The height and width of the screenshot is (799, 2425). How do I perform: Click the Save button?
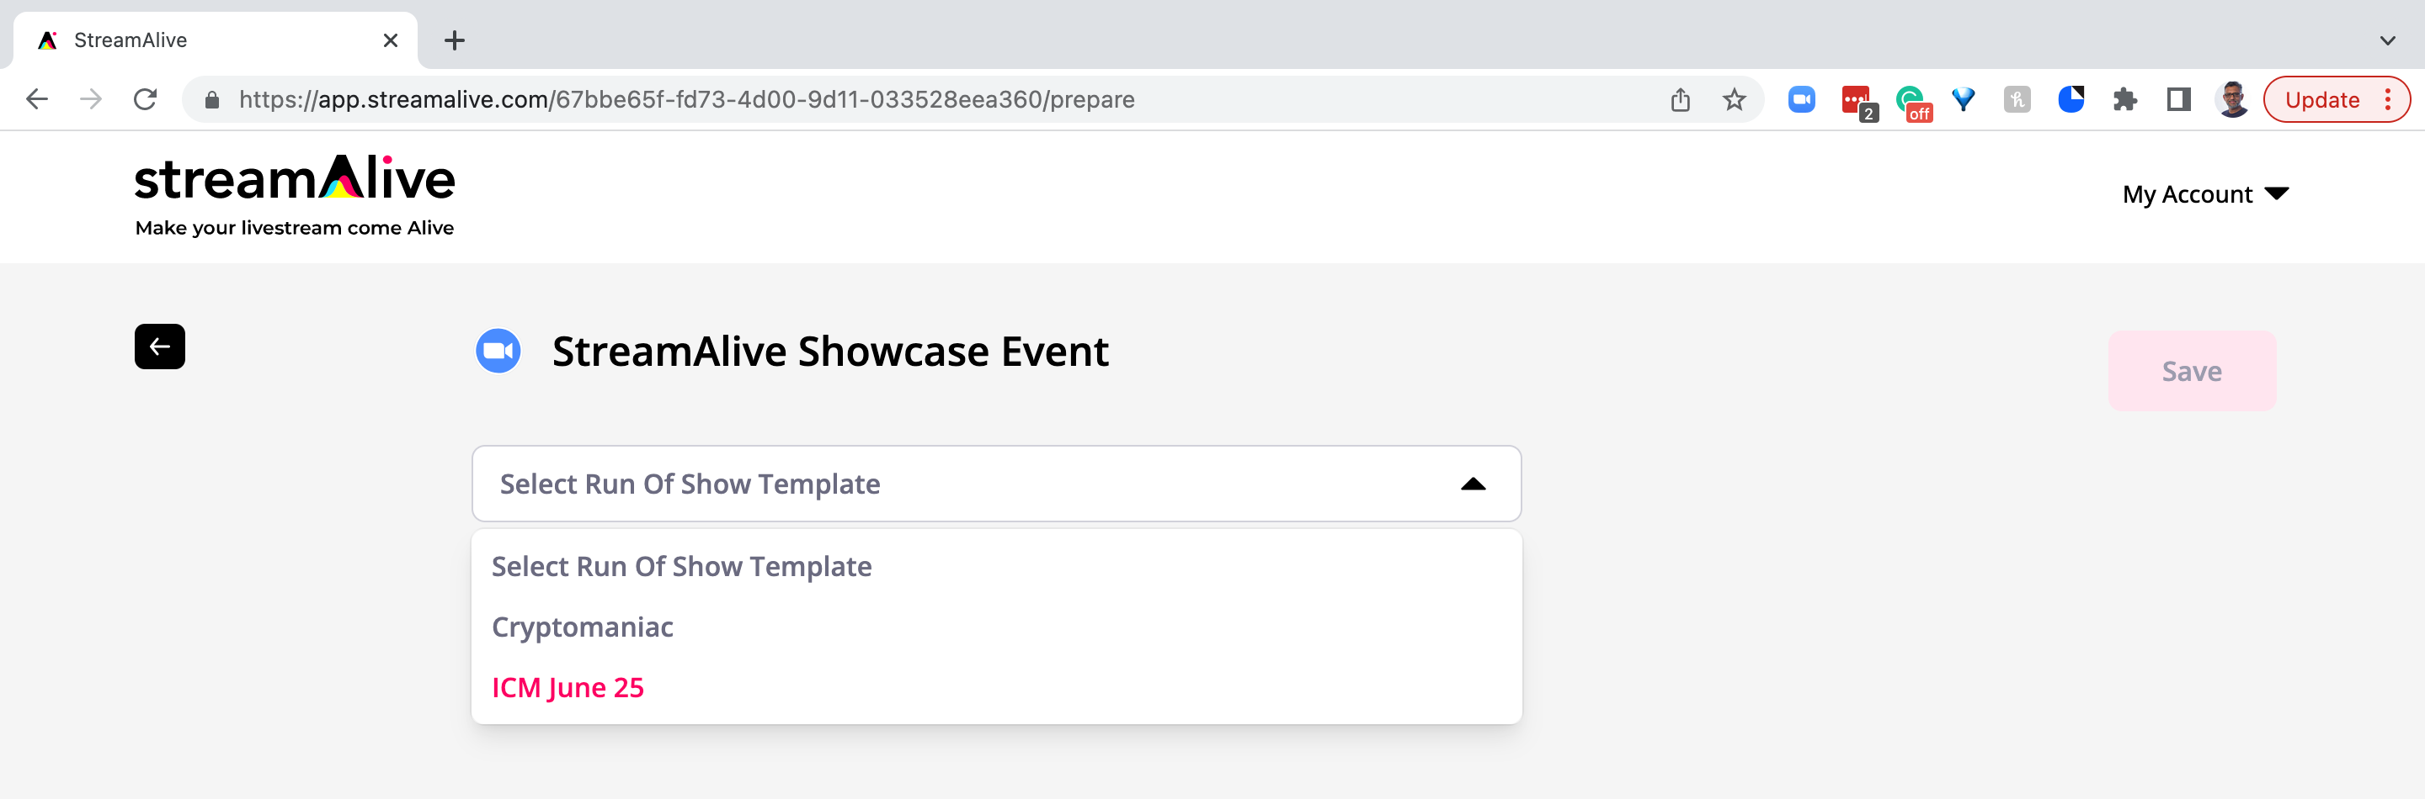coord(2192,371)
